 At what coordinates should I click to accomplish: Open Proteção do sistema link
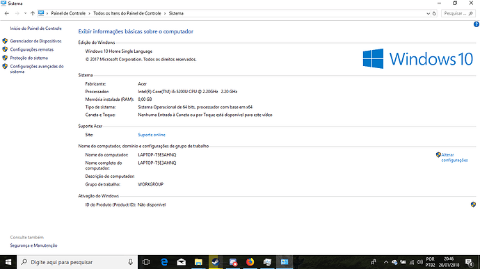pyautogui.click(x=29, y=58)
